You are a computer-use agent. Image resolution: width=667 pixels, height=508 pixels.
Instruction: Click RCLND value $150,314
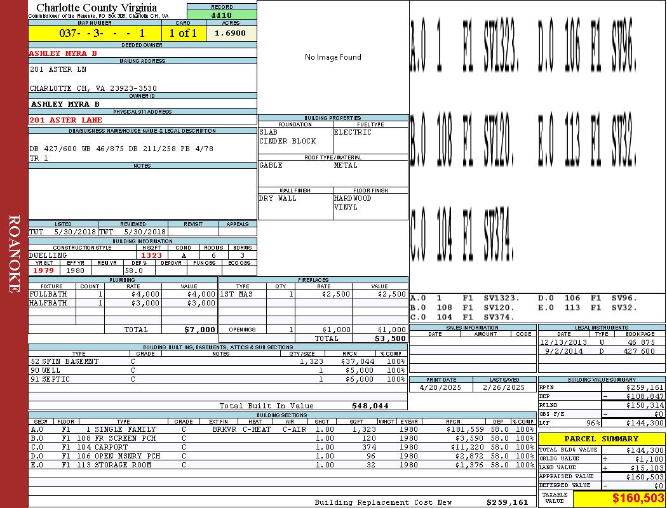(645, 405)
